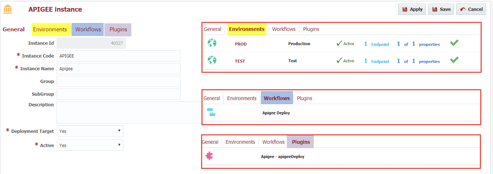Image resolution: width=493 pixels, height=174 pixels.
Task: Click the Cancel button
Action: [x=471, y=9]
